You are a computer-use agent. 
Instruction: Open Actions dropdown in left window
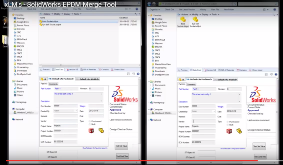(46, 14)
